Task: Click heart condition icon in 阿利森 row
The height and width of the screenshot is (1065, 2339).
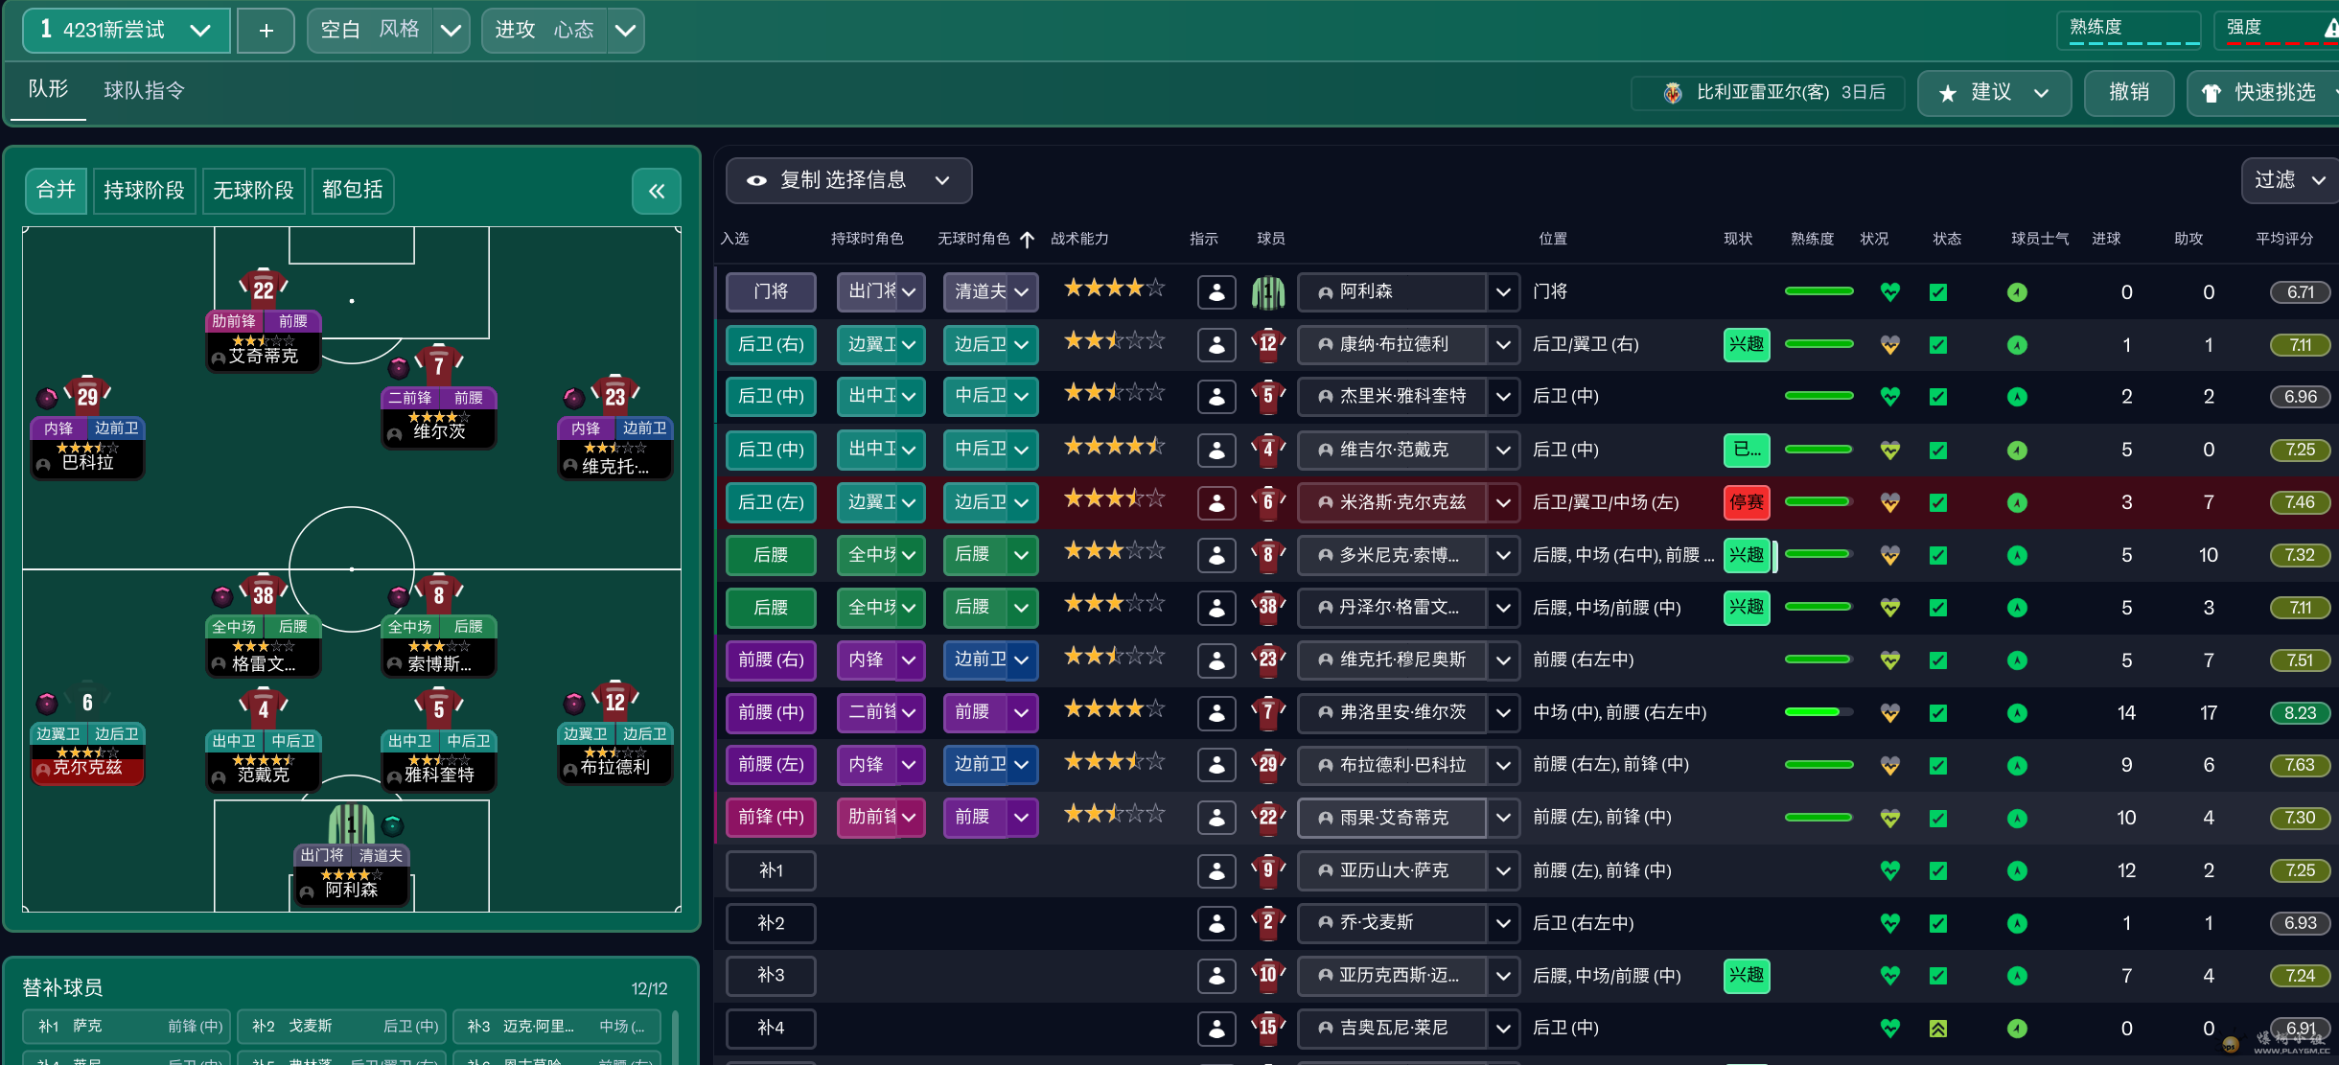Action: 1890,291
